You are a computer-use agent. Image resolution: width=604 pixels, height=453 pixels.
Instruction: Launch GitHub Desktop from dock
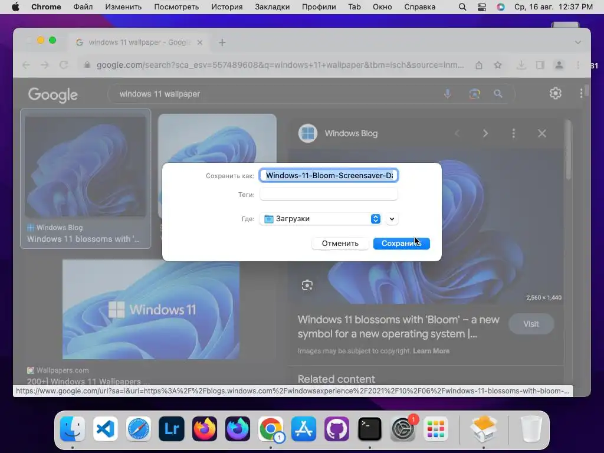(337, 429)
